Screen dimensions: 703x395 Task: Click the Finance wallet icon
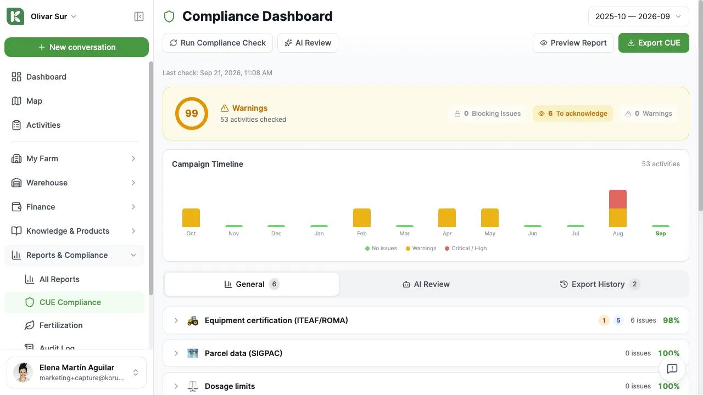pyautogui.click(x=16, y=207)
